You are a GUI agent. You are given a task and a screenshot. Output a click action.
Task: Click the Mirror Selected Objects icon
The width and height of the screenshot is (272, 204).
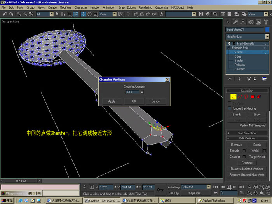[201, 14]
